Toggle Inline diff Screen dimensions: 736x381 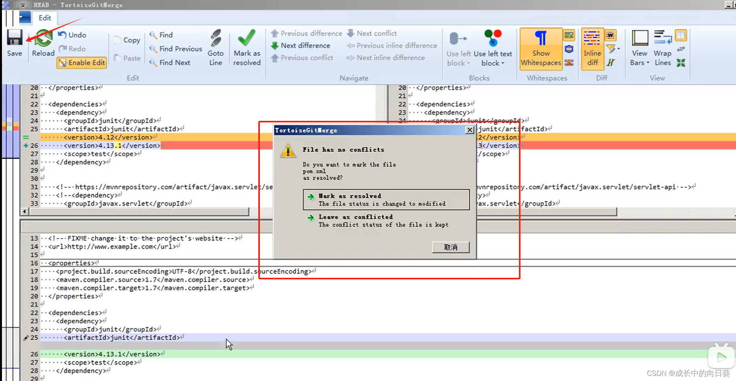coord(592,49)
